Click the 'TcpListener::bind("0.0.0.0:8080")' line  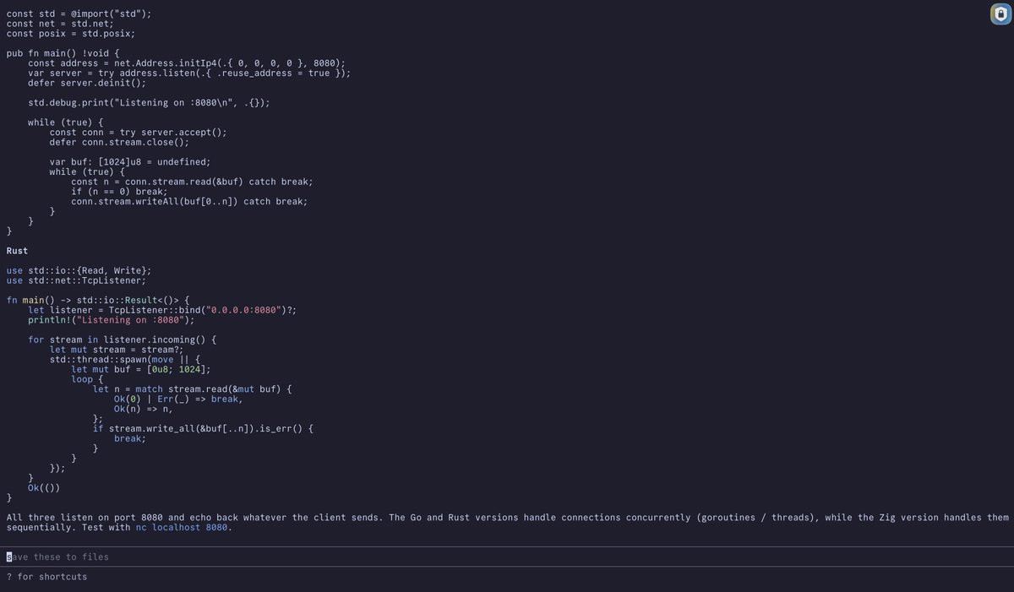tap(162, 310)
